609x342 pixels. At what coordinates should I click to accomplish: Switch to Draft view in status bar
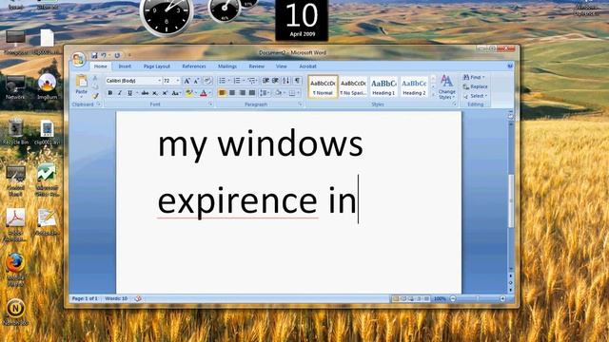(x=426, y=299)
